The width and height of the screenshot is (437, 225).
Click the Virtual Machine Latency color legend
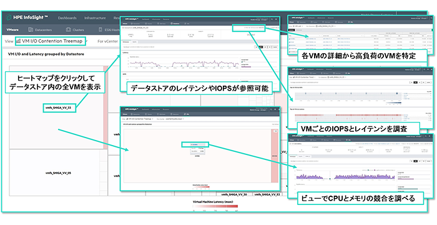pos(215,207)
